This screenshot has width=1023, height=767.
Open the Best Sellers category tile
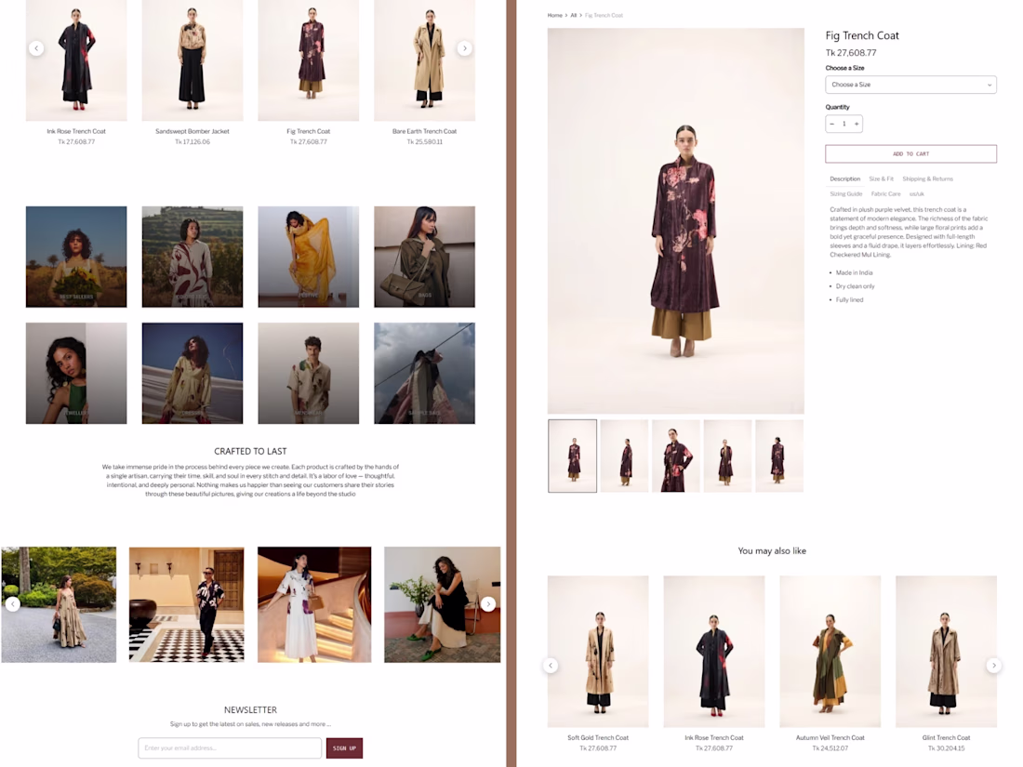[76, 257]
